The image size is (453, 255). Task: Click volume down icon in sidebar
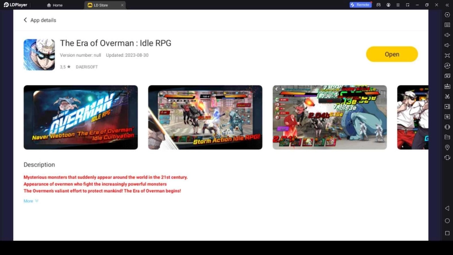point(447,45)
